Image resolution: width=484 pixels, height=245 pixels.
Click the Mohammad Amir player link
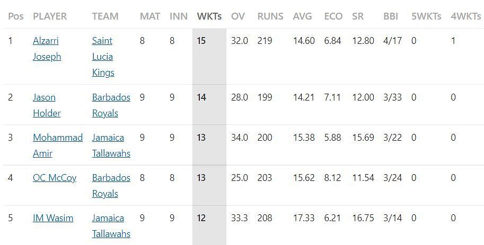[57, 138]
